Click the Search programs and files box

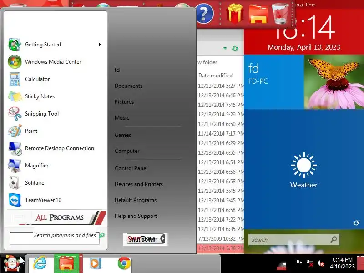point(55,238)
